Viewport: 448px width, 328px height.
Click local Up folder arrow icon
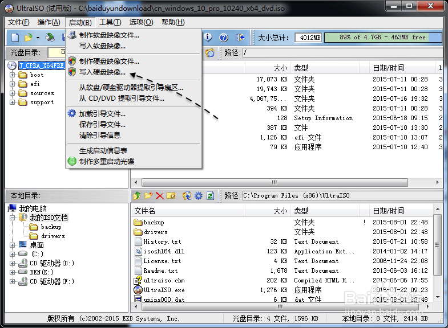click(137, 195)
